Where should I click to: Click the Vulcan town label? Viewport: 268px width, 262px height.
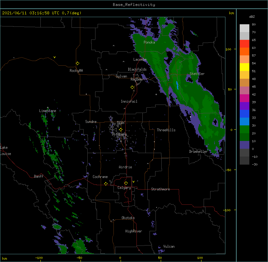coord(169,246)
